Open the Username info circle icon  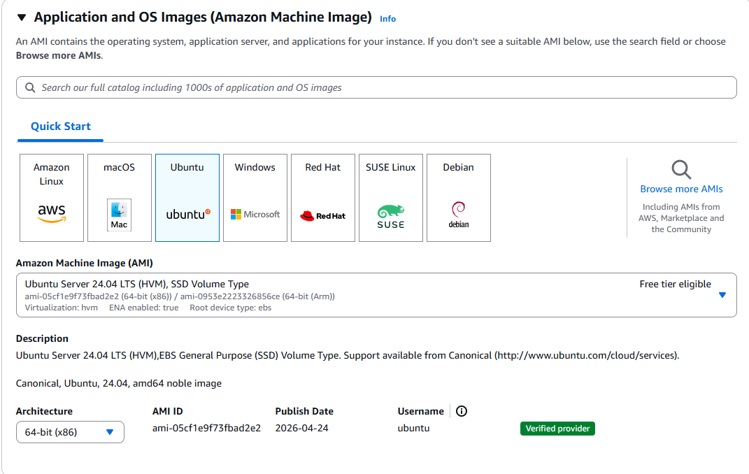(x=462, y=411)
